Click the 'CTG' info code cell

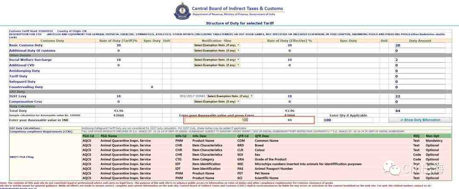178,159
